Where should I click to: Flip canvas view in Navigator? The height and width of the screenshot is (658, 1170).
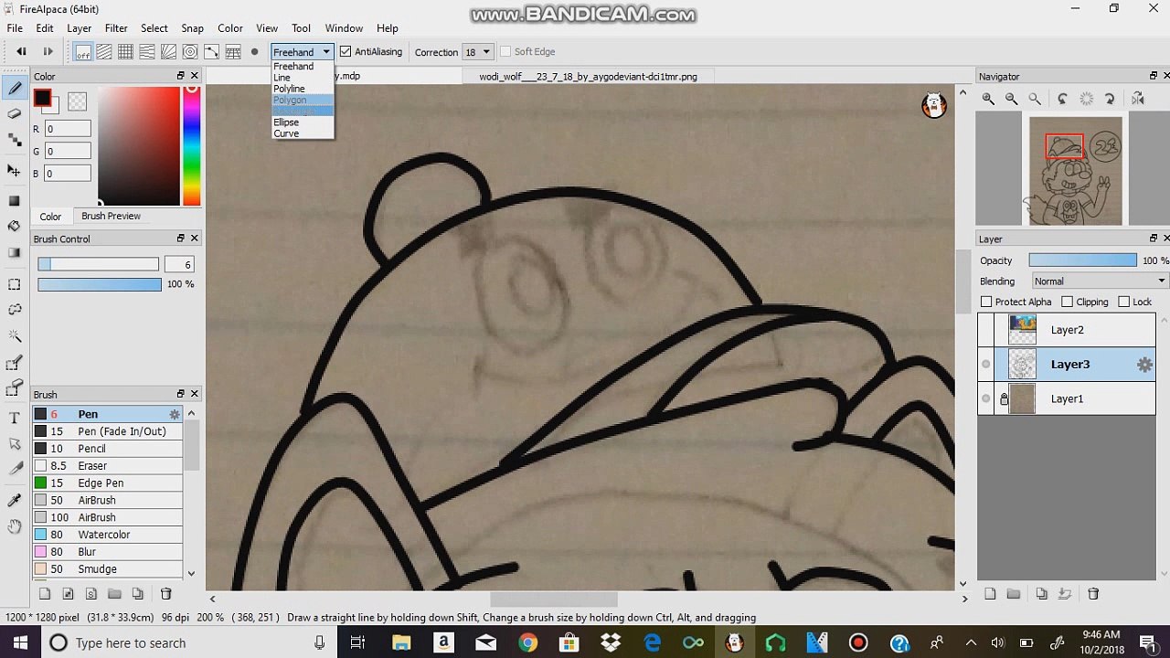pyautogui.click(x=1138, y=99)
